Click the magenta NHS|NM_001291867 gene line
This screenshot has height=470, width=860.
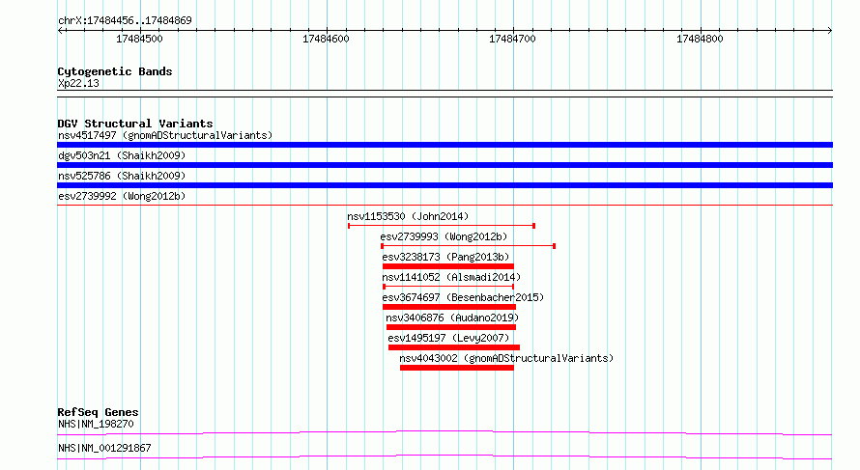point(444,456)
